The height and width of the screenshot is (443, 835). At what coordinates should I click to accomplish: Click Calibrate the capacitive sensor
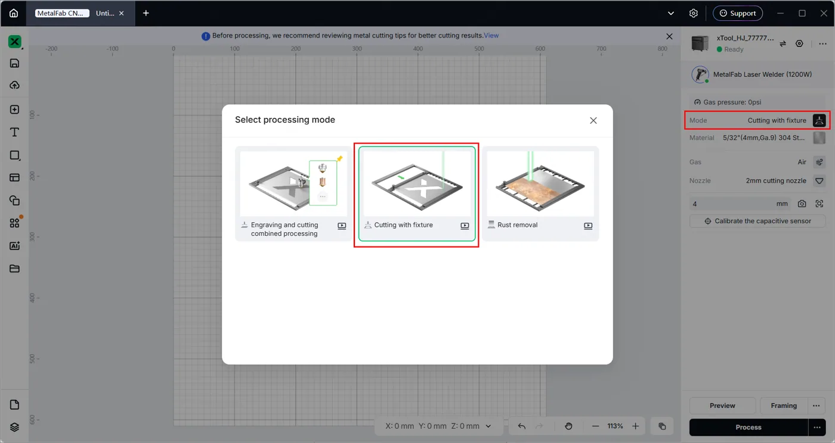coord(757,221)
